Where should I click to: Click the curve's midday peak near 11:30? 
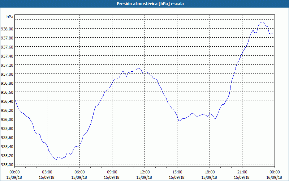coord(138,68)
